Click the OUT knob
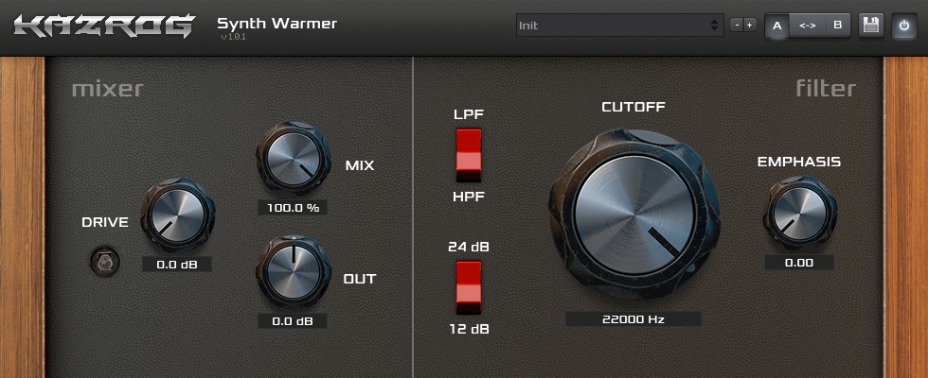The image size is (928, 378). click(x=293, y=272)
